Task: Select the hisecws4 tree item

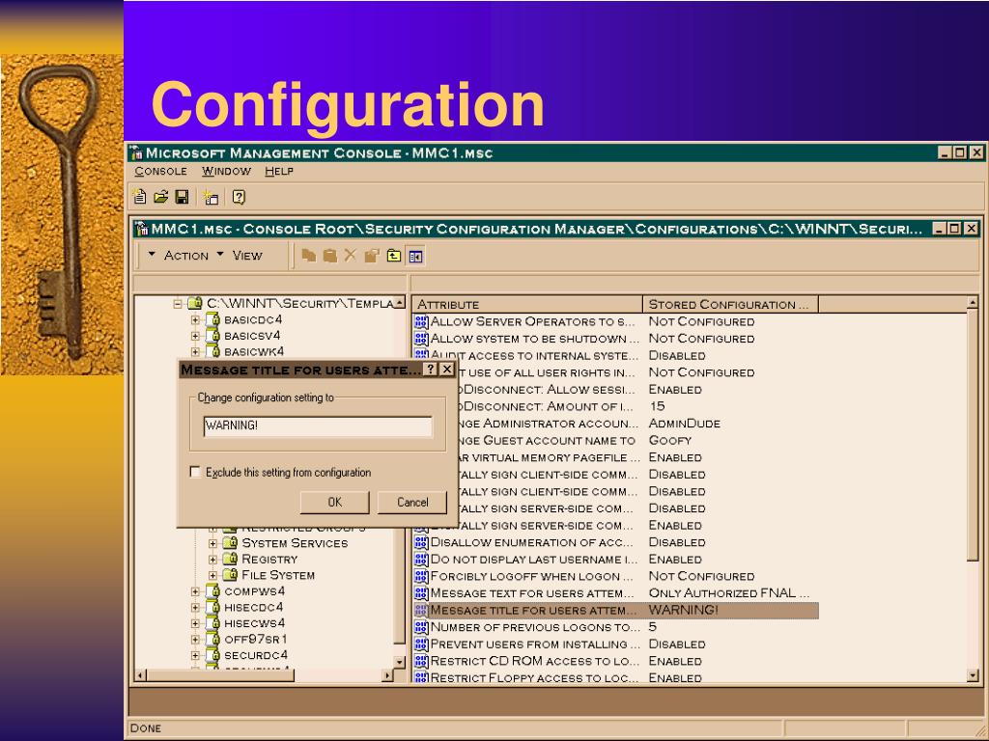Action: tap(255, 623)
